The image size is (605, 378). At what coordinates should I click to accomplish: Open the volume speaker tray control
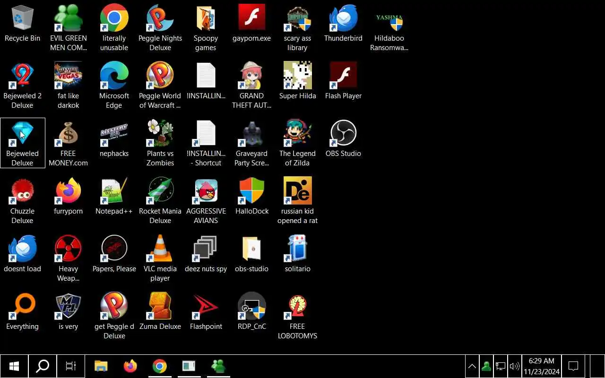pyautogui.click(x=514, y=366)
